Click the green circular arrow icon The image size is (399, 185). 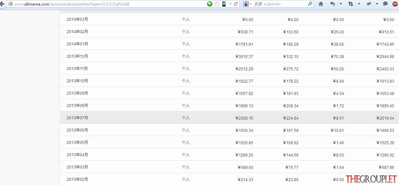(x=210, y=4)
